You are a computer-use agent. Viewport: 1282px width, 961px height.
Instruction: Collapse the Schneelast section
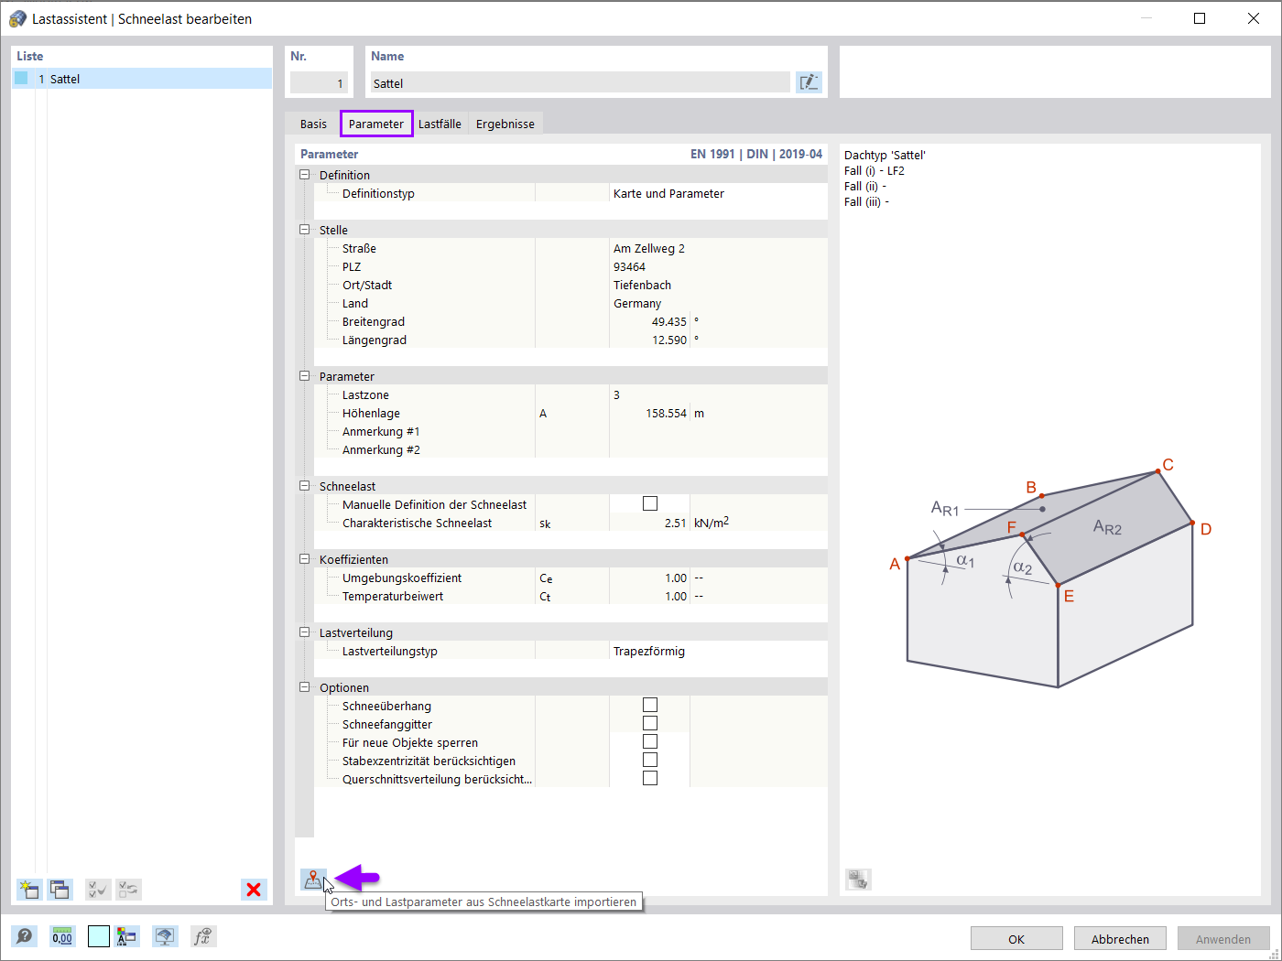[305, 486]
